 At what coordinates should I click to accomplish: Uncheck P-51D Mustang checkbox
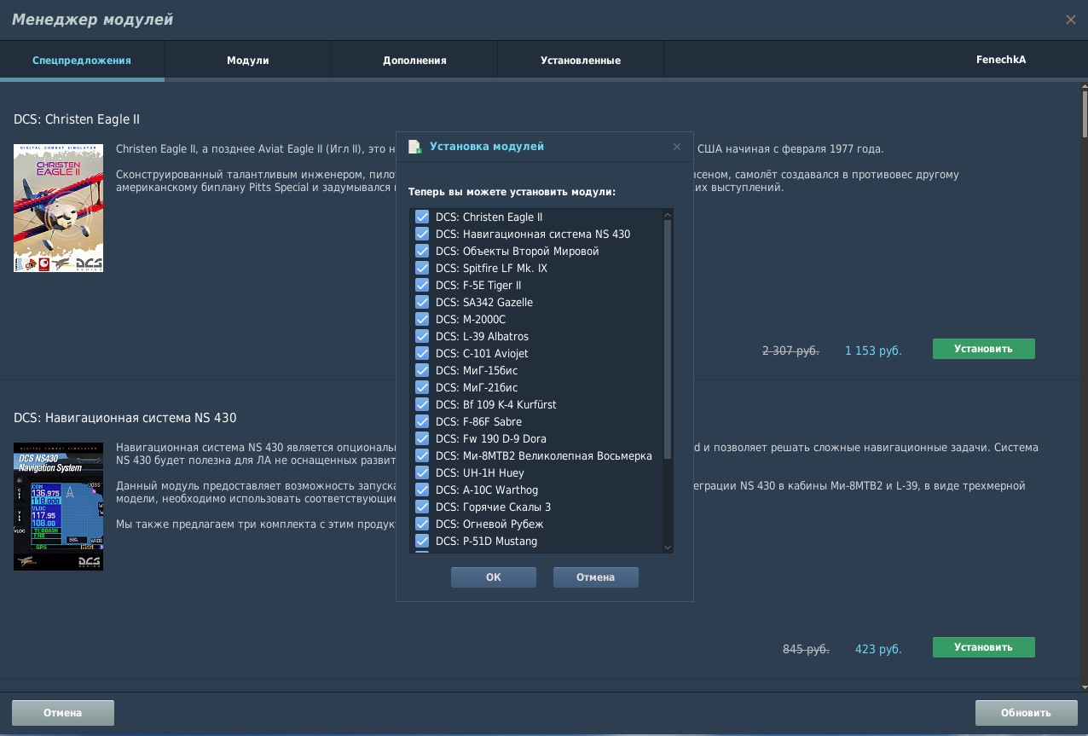tap(422, 541)
